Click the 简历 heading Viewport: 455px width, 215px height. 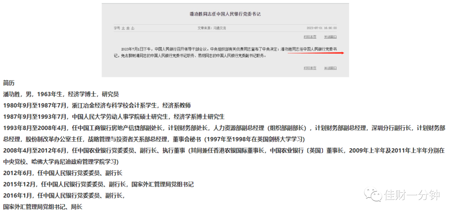pyautogui.click(x=9, y=83)
